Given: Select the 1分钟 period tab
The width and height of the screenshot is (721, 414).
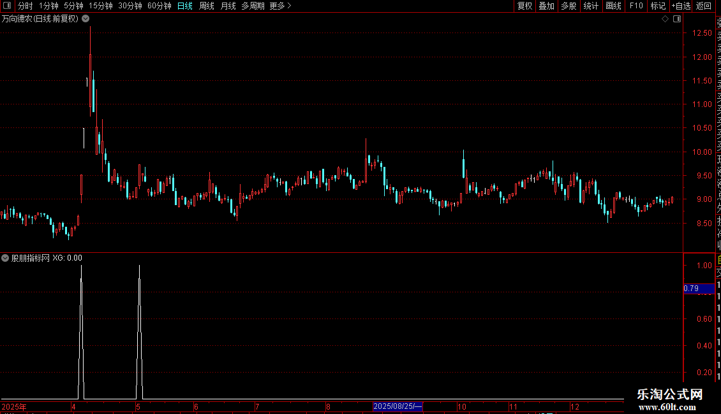Looking at the screenshot, I should coord(48,6).
